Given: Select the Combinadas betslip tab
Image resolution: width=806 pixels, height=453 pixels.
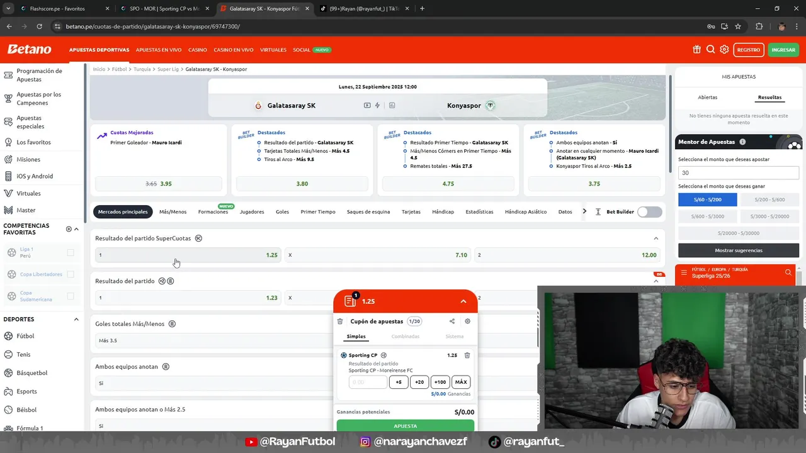Looking at the screenshot, I should coord(406,337).
